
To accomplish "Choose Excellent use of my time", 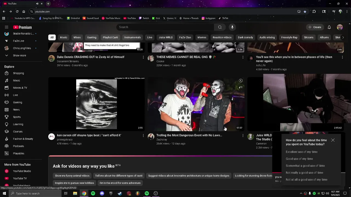I will tap(302, 152).
